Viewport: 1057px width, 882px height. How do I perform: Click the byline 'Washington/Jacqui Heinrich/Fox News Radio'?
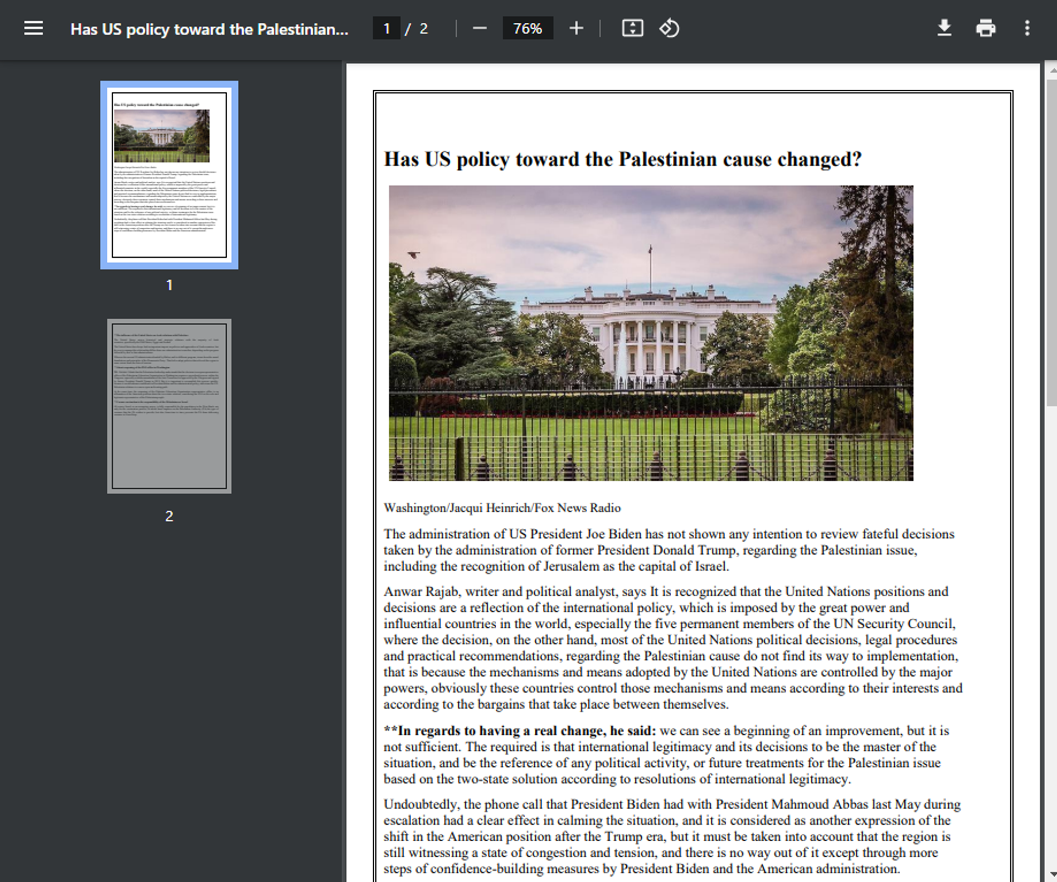(x=502, y=508)
